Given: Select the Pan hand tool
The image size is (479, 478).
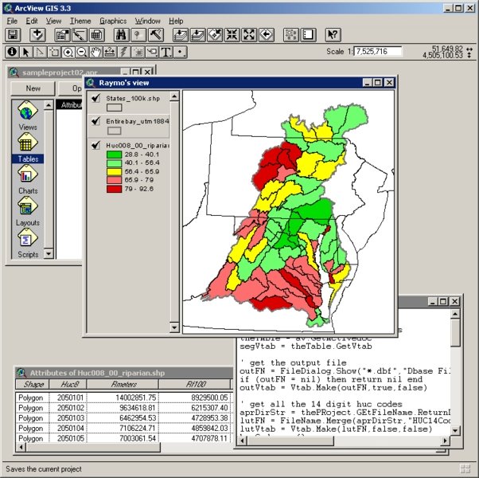Looking at the screenshot, I should pos(96,52).
